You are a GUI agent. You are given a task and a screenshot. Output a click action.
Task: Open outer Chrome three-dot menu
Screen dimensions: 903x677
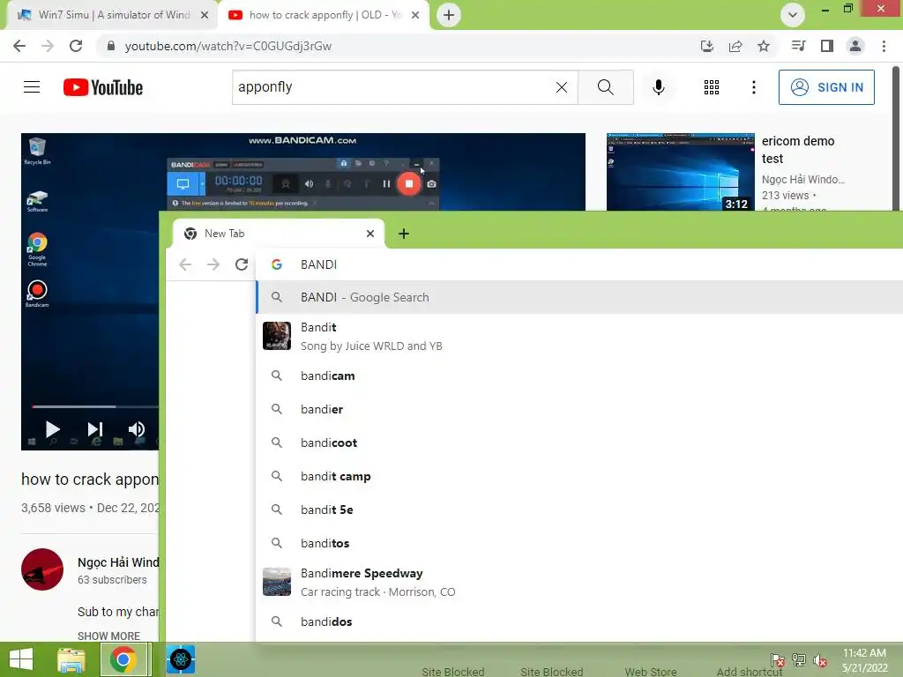point(884,46)
